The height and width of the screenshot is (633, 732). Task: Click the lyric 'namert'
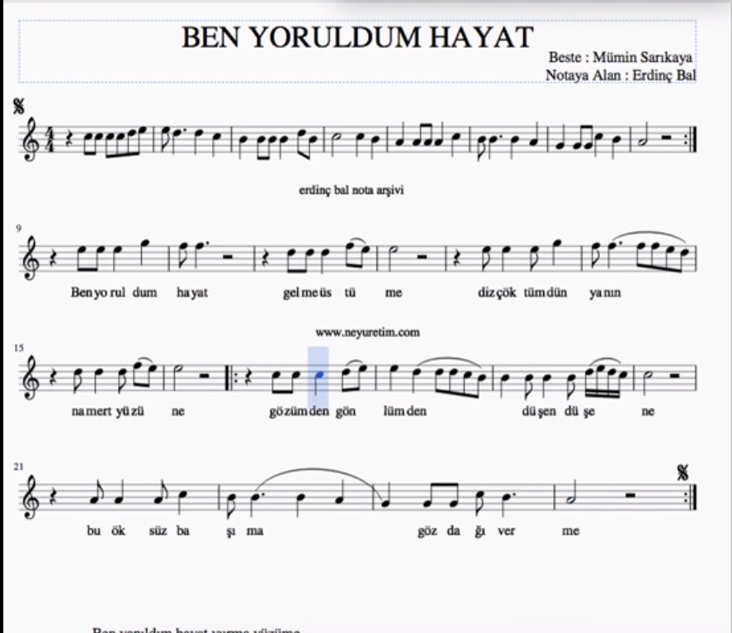[92, 411]
